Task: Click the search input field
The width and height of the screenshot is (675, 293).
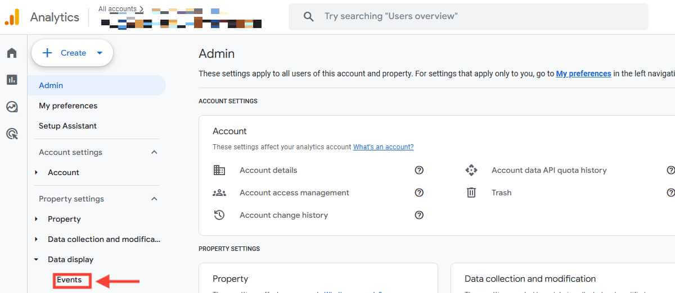Action: coord(469,17)
